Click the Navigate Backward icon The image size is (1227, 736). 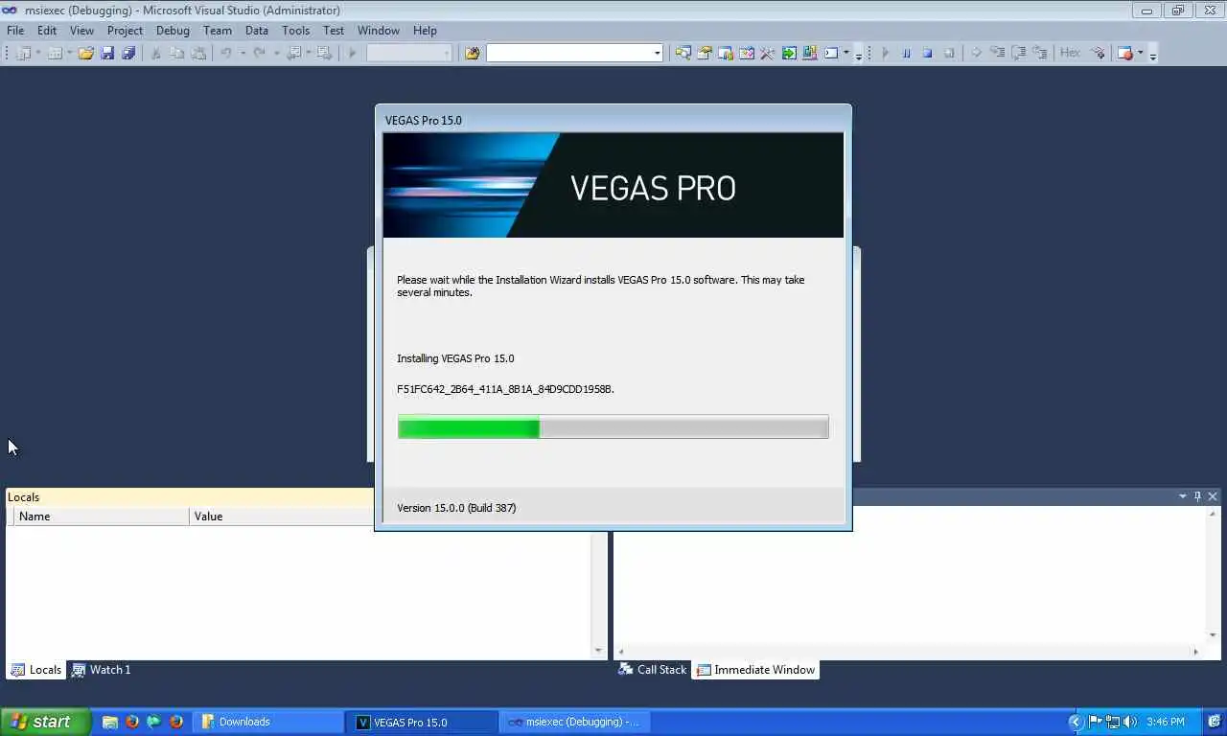click(x=293, y=53)
